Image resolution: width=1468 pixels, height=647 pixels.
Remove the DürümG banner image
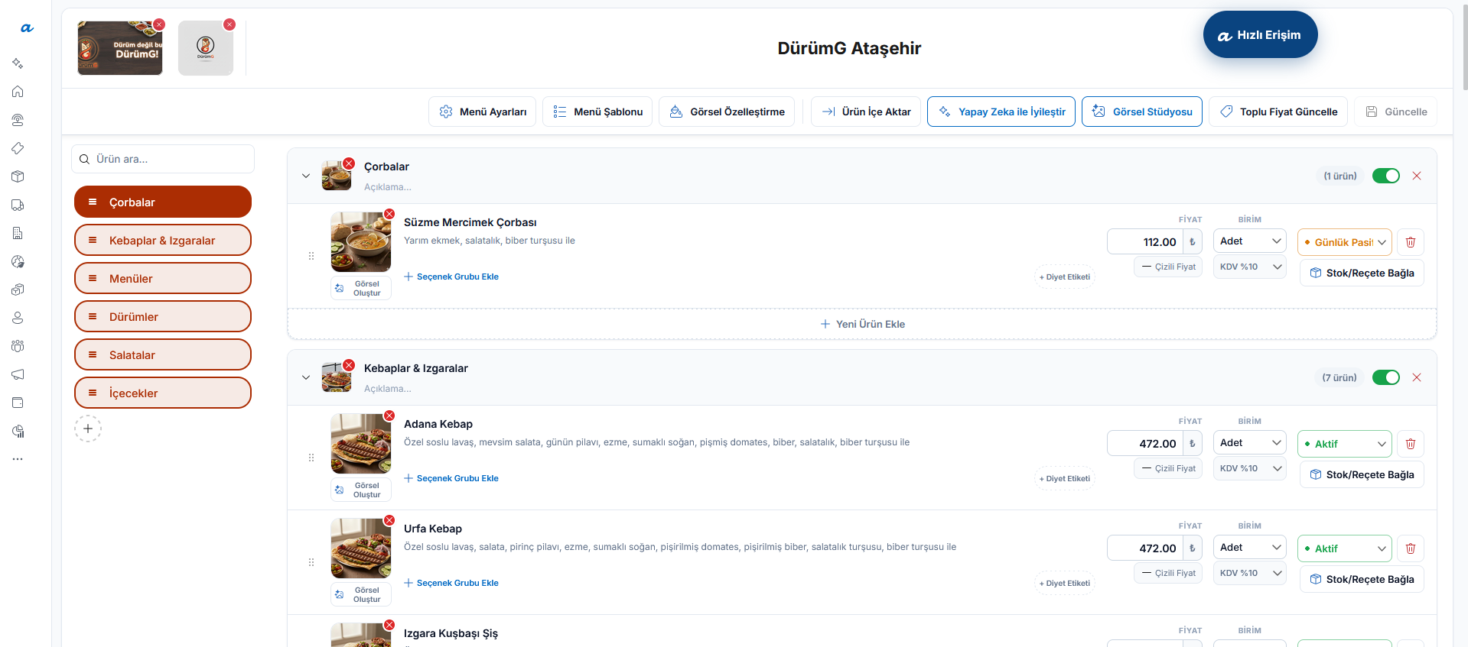coord(159,24)
